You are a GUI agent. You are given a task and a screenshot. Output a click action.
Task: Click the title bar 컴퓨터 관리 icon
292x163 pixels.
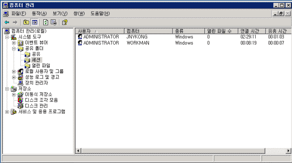6,5
